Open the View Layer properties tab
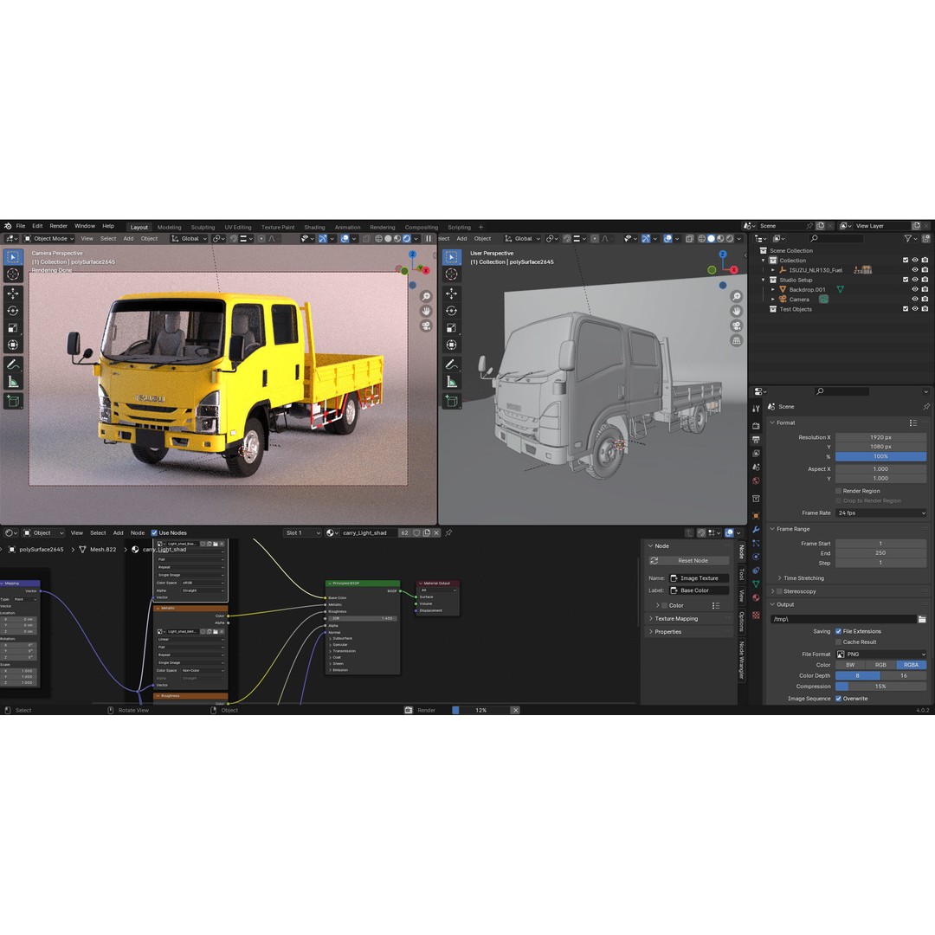935x935 pixels. [x=756, y=454]
